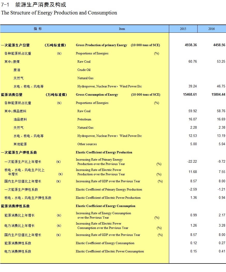Click hydropower production value 46.75
This screenshot has height=272, width=226.
point(221,86)
